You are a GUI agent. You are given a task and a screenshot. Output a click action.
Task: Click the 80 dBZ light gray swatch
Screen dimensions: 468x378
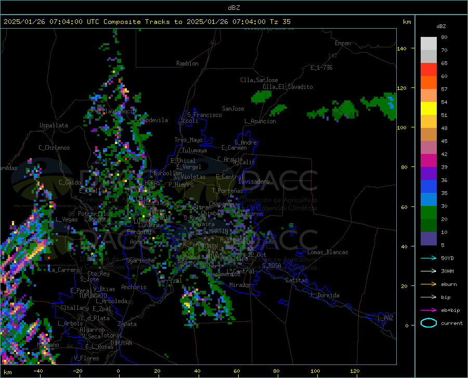pyautogui.click(x=428, y=44)
